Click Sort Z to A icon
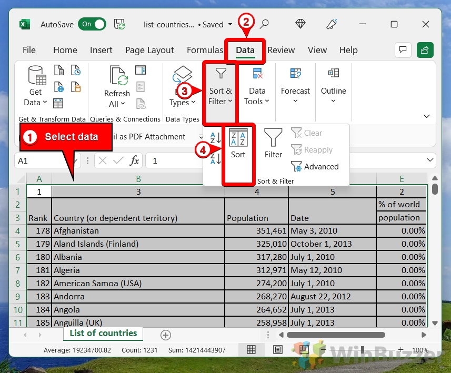Viewport: 451px width, 373px height. 215,159
